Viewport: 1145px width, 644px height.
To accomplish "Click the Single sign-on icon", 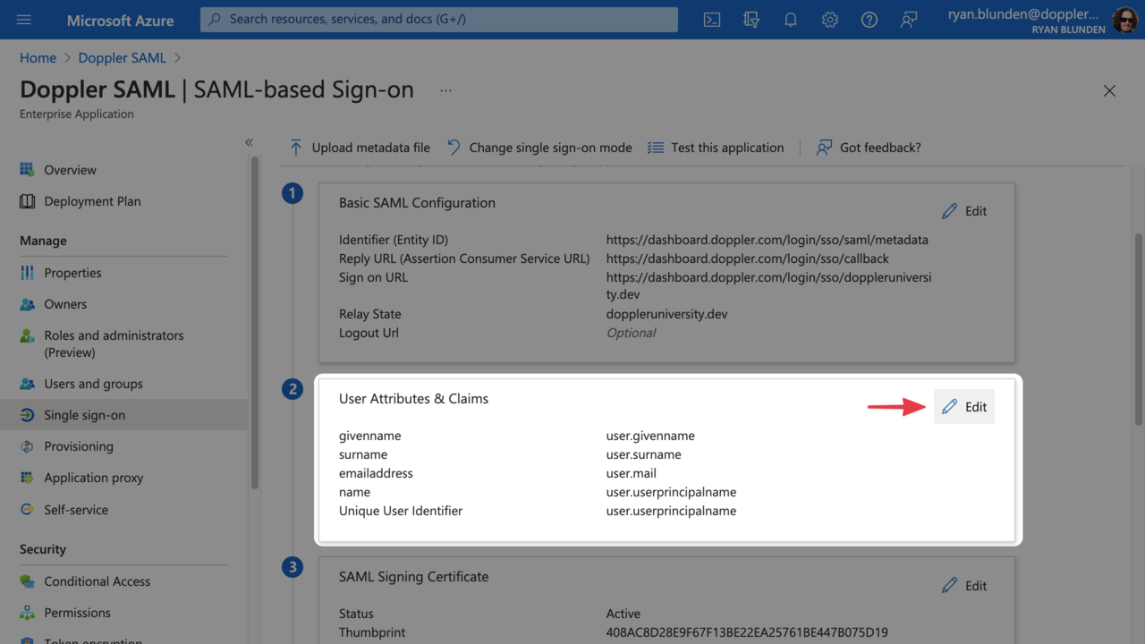I will 28,415.
